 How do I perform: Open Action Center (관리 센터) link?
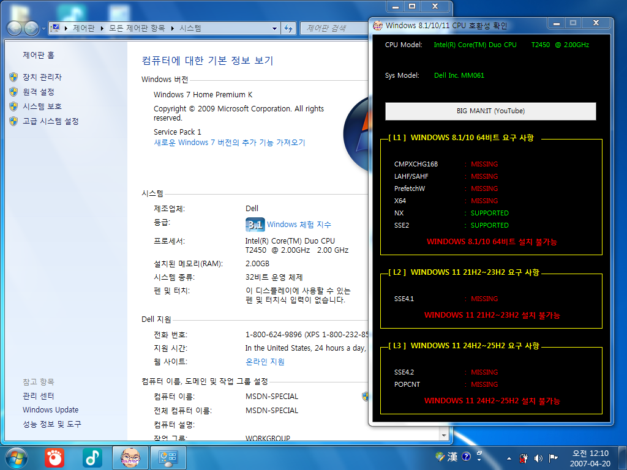pyautogui.click(x=39, y=396)
